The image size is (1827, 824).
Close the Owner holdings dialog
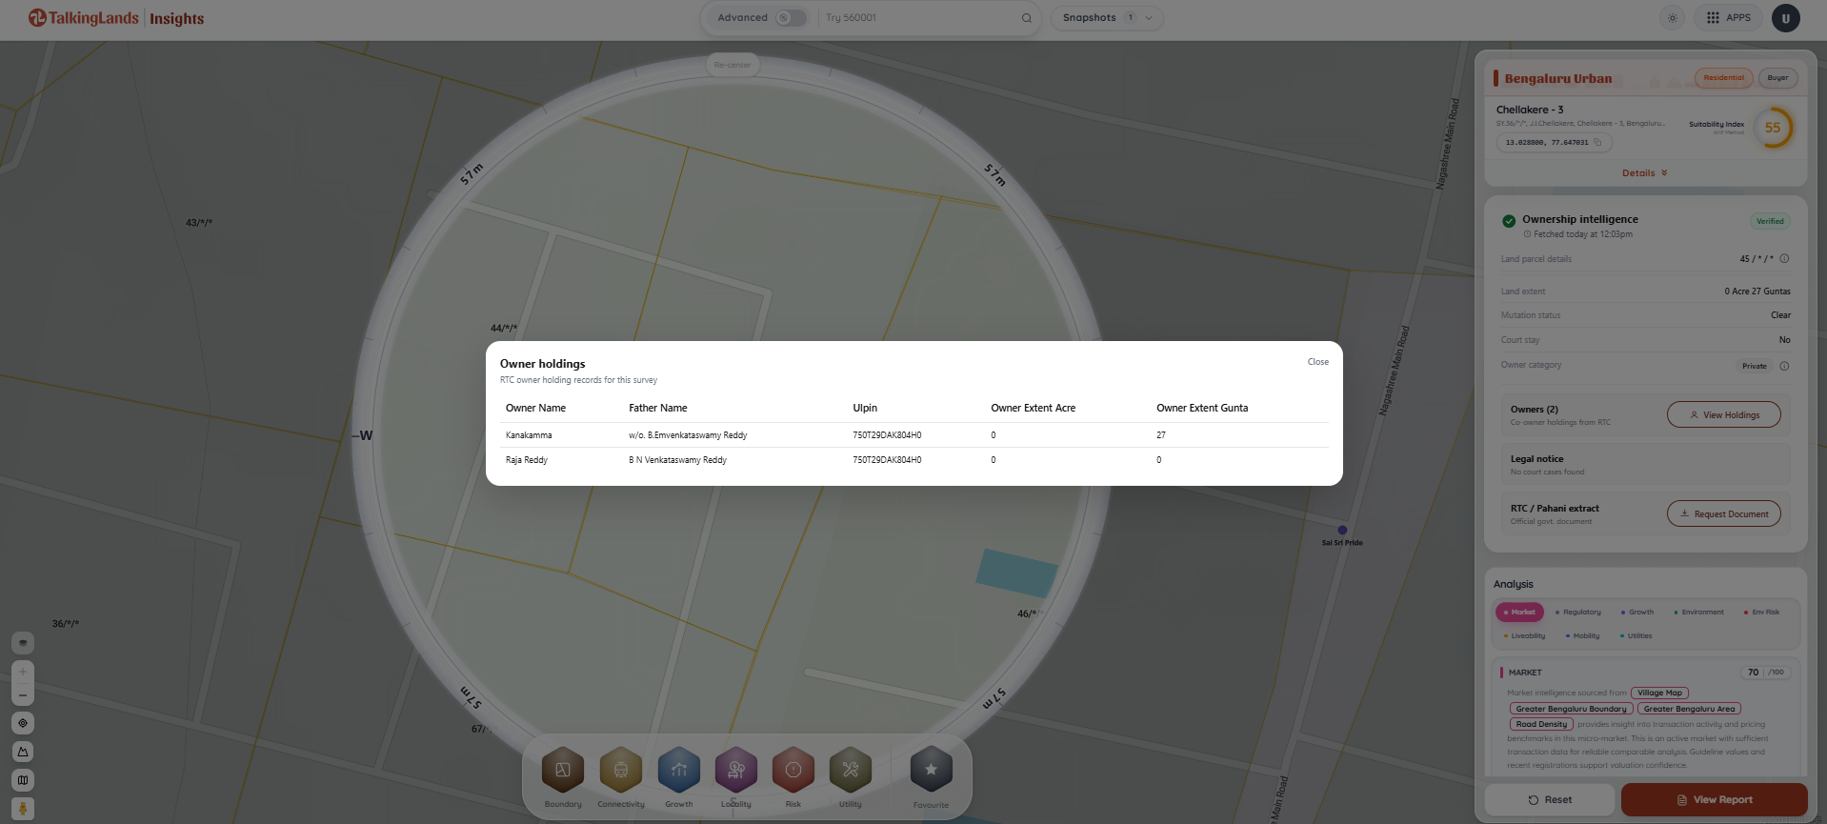pyautogui.click(x=1317, y=362)
